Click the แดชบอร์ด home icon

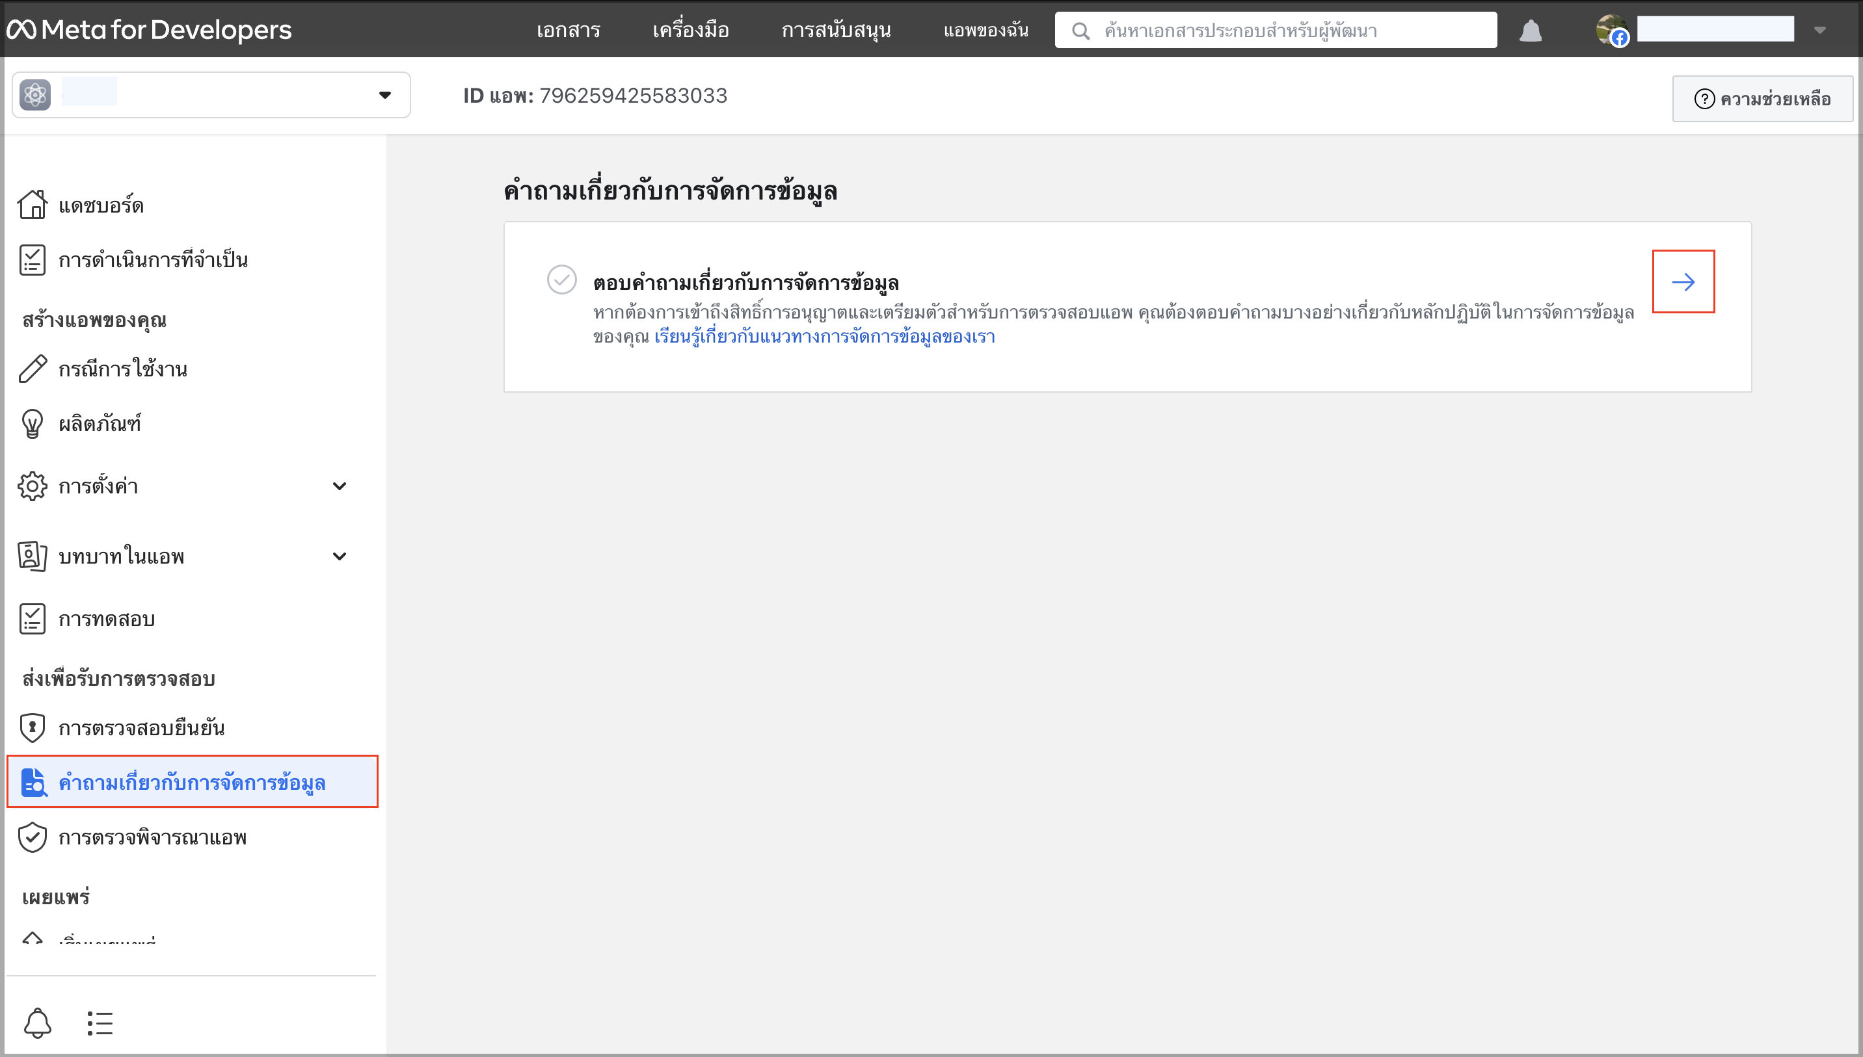33,204
